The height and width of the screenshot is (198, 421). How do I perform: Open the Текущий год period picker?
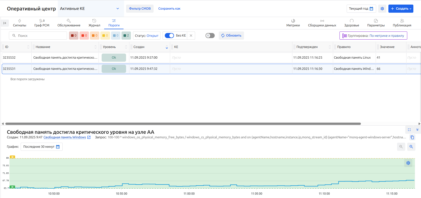click(361, 9)
